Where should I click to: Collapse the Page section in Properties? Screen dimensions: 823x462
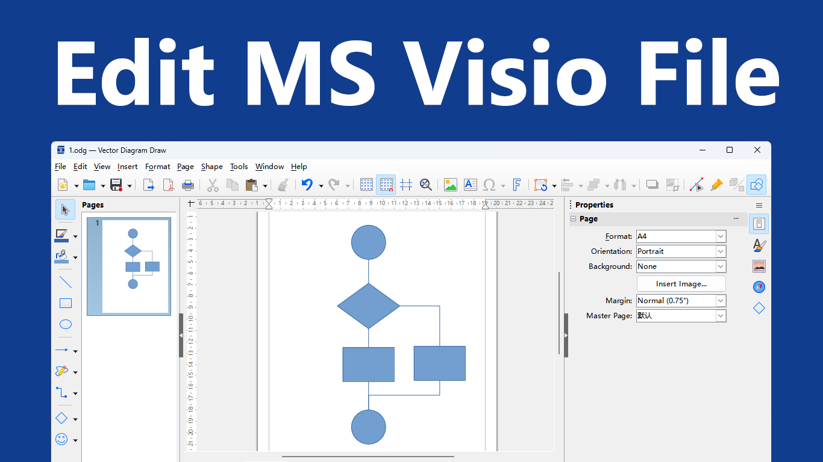[x=573, y=219]
